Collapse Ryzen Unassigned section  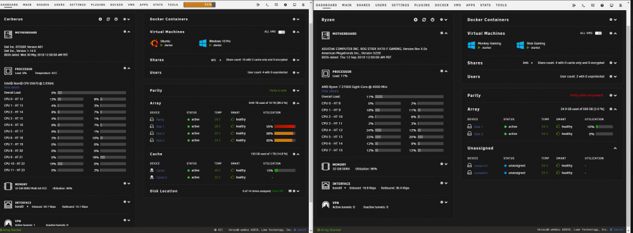point(615,148)
